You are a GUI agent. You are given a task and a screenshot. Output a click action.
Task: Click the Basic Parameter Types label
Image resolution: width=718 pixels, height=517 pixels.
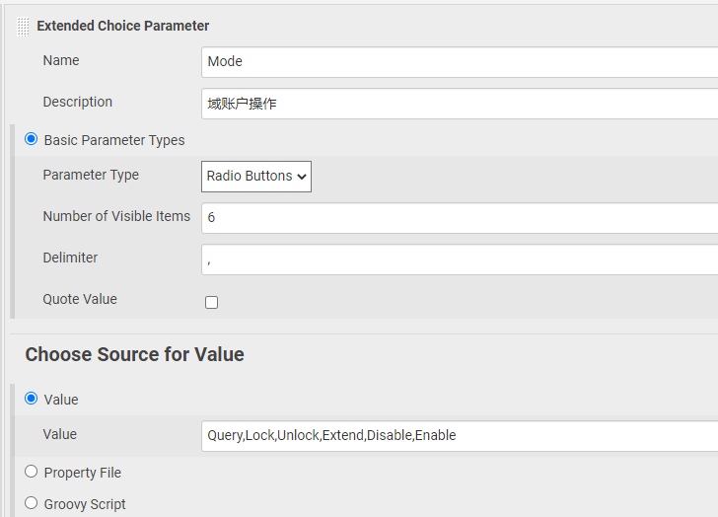(114, 140)
